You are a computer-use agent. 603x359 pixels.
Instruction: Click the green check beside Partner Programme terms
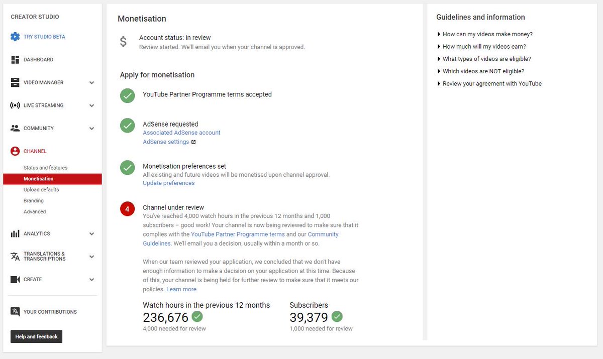click(x=128, y=96)
